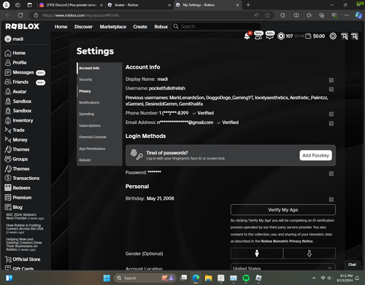Select the Account Info settings tab
Image resolution: width=365 pixels, height=285 pixels.
tap(99, 68)
